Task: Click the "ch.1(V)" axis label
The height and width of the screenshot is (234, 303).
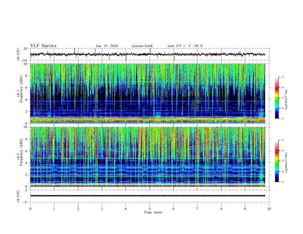Action: coord(18,54)
